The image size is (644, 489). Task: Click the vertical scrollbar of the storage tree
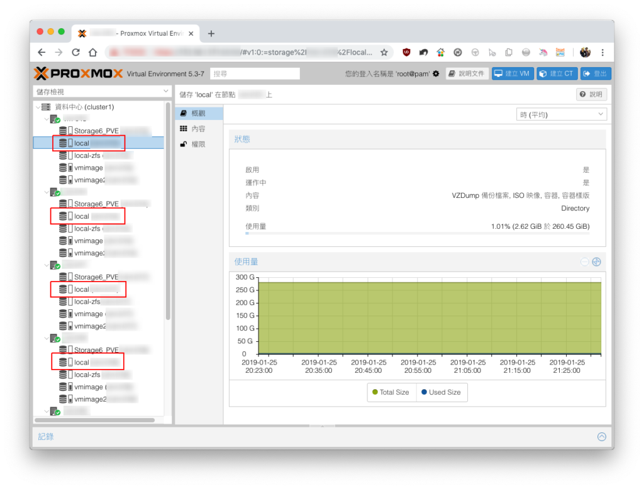click(167, 211)
